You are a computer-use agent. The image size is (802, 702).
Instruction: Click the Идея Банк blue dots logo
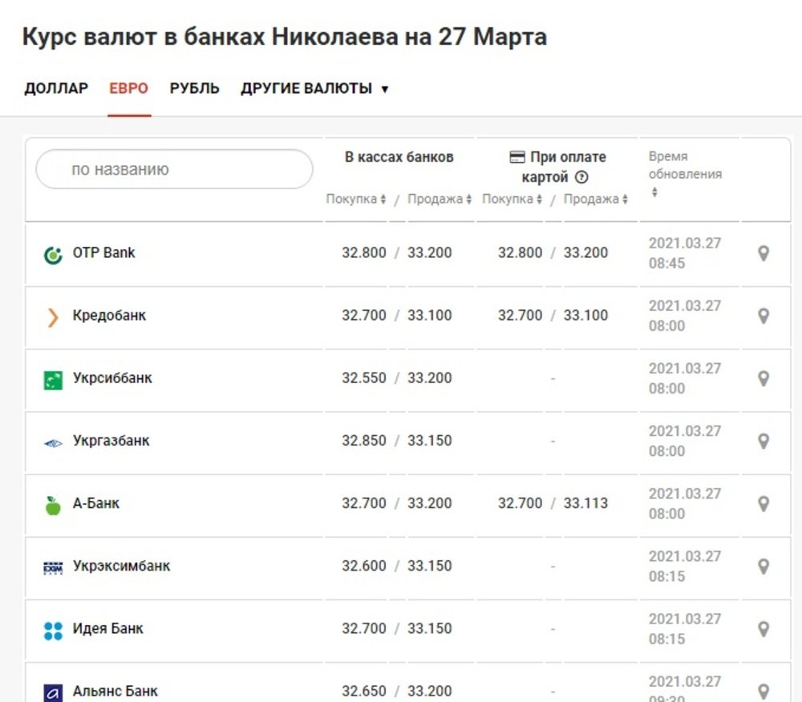[53, 631]
